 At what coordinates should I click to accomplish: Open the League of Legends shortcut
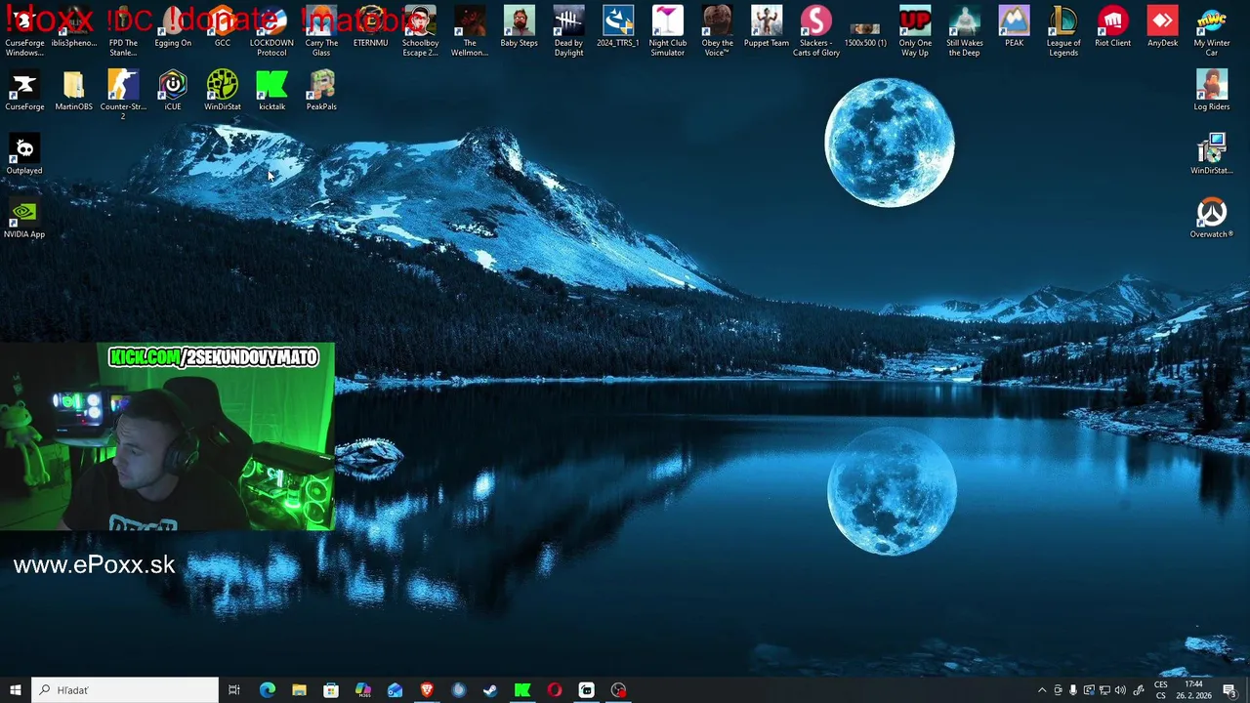(x=1063, y=30)
